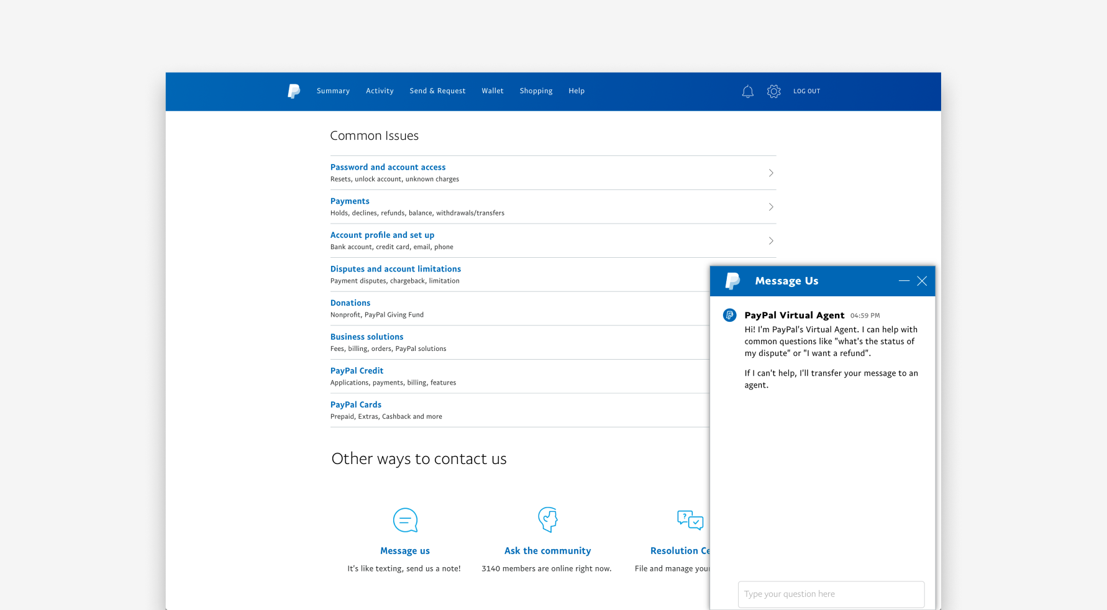Click the Ask the community head icon
Screen dimensions: 1107x610
click(548, 519)
